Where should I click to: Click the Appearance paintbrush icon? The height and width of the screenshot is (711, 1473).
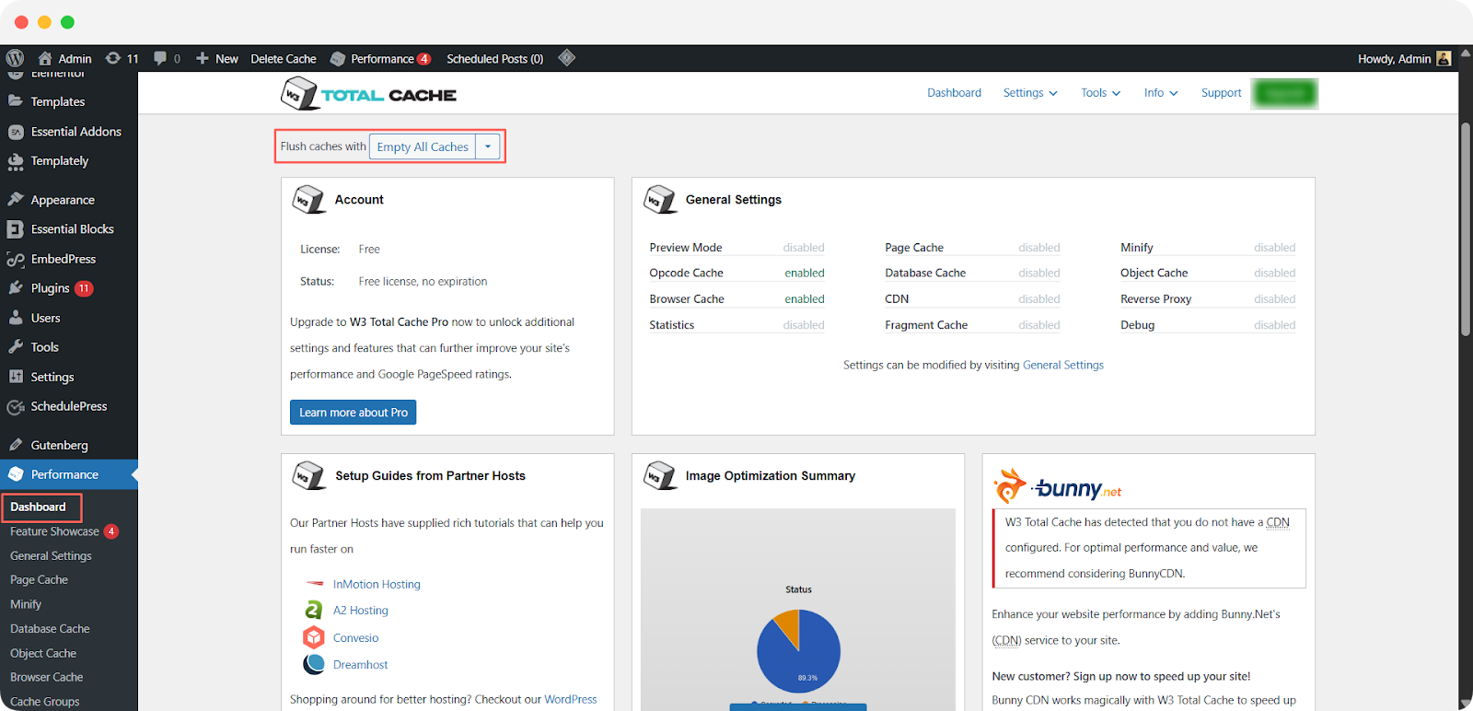(x=16, y=199)
